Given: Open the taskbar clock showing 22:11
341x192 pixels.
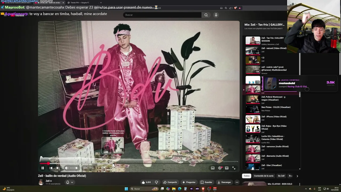Looking at the screenshot, I should (334, 189).
